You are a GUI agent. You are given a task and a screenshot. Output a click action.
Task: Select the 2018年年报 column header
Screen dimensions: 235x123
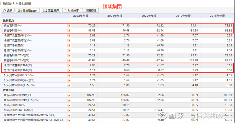217,16
